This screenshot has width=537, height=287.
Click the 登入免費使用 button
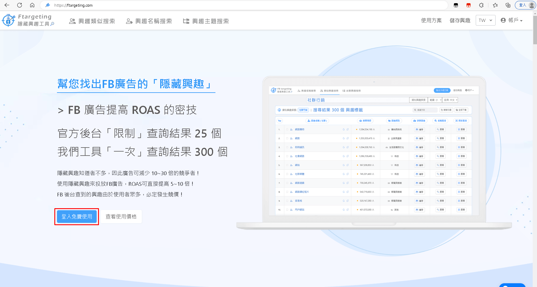77,217
